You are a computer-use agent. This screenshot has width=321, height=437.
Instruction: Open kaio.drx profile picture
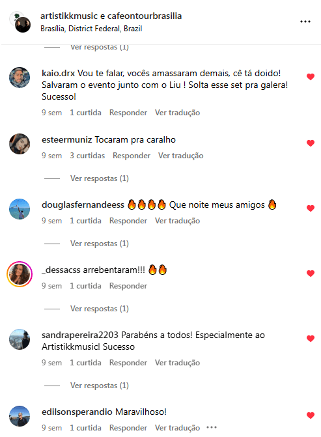point(20,78)
